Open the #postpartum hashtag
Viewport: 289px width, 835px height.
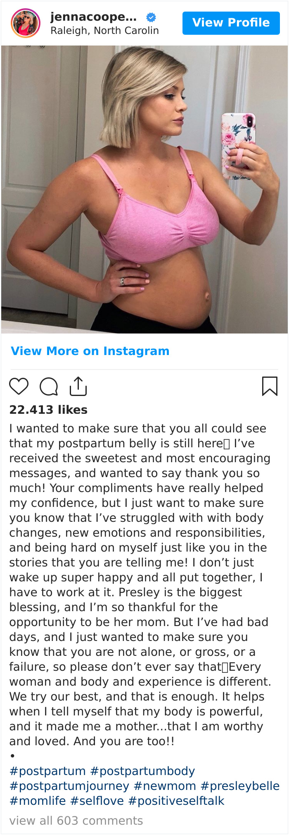click(x=47, y=771)
